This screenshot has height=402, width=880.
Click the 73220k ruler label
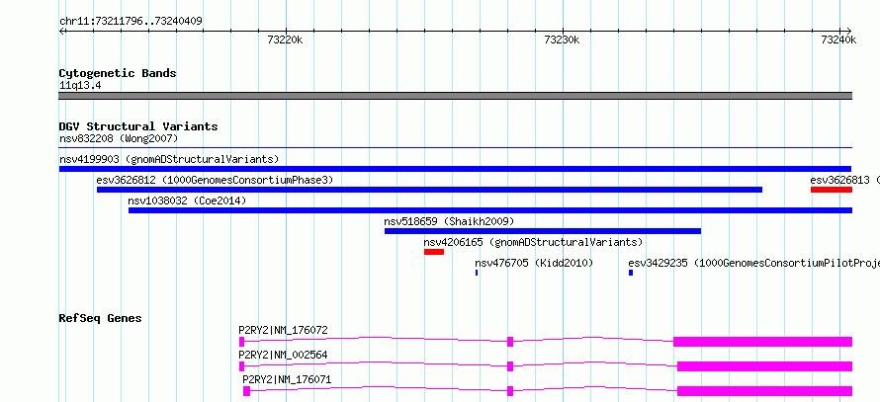[286, 40]
